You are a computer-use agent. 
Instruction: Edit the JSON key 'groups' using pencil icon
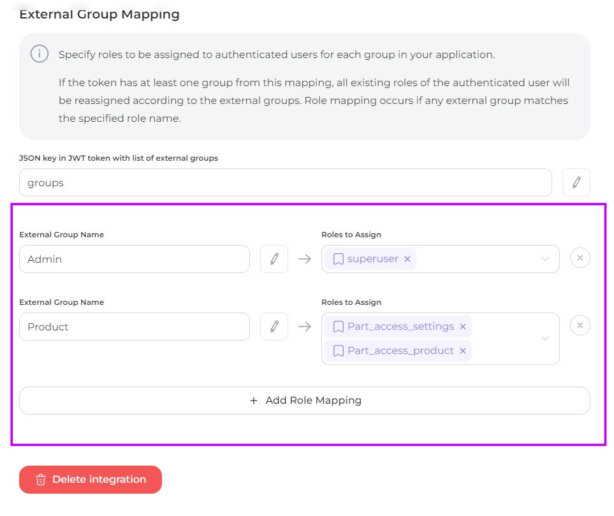click(576, 182)
